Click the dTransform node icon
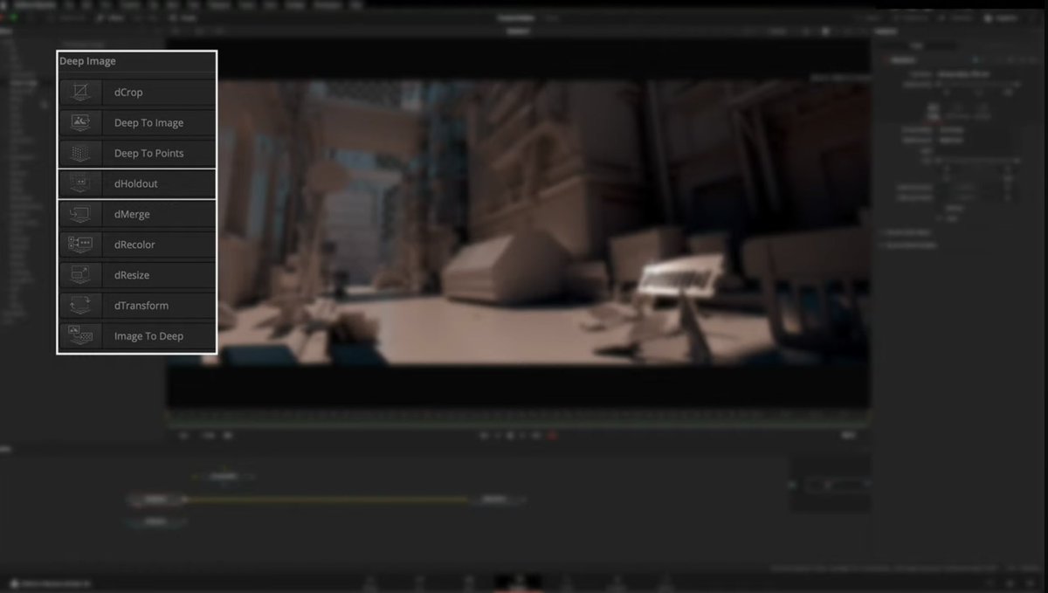The width and height of the screenshot is (1048, 593). pyautogui.click(x=80, y=305)
